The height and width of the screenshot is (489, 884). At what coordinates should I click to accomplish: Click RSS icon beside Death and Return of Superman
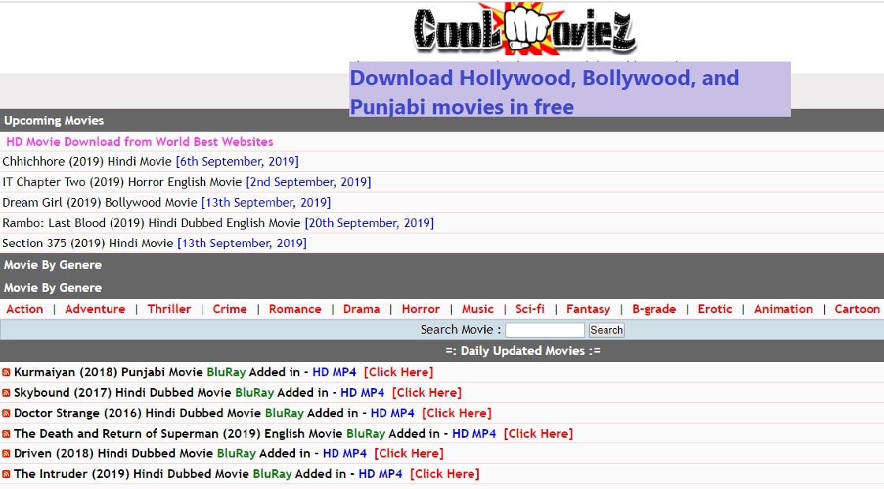6,435
